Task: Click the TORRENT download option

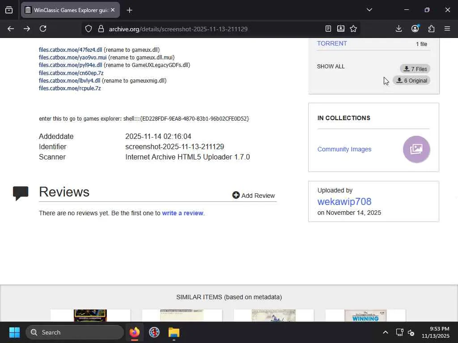Action: [x=332, y=43]
